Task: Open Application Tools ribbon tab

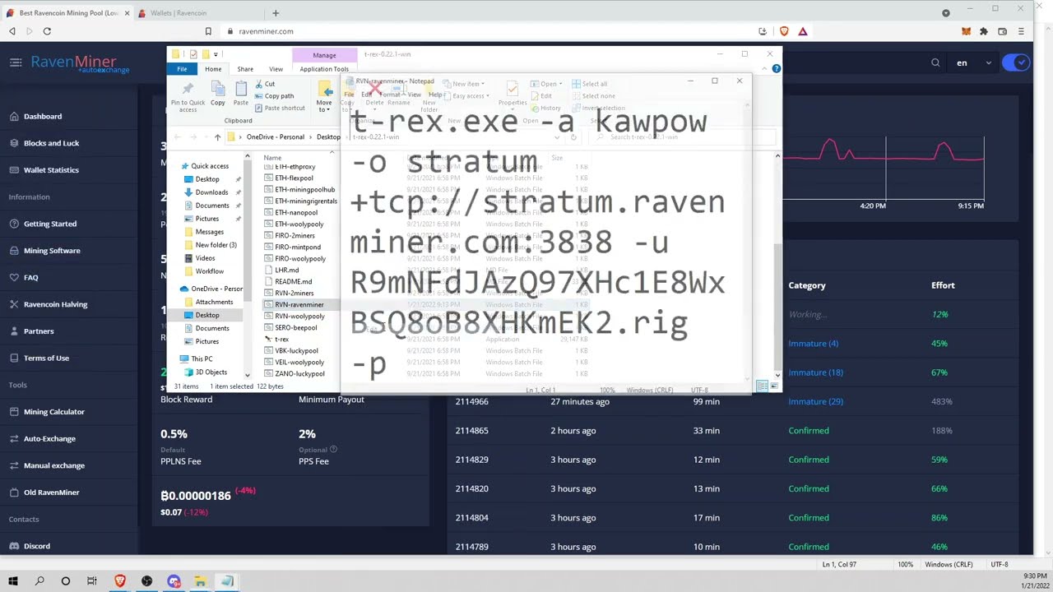Action: [324, 69]
